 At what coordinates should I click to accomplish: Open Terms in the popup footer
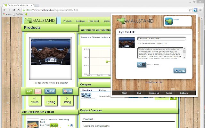pyautogui.click(x=169, y=93)
